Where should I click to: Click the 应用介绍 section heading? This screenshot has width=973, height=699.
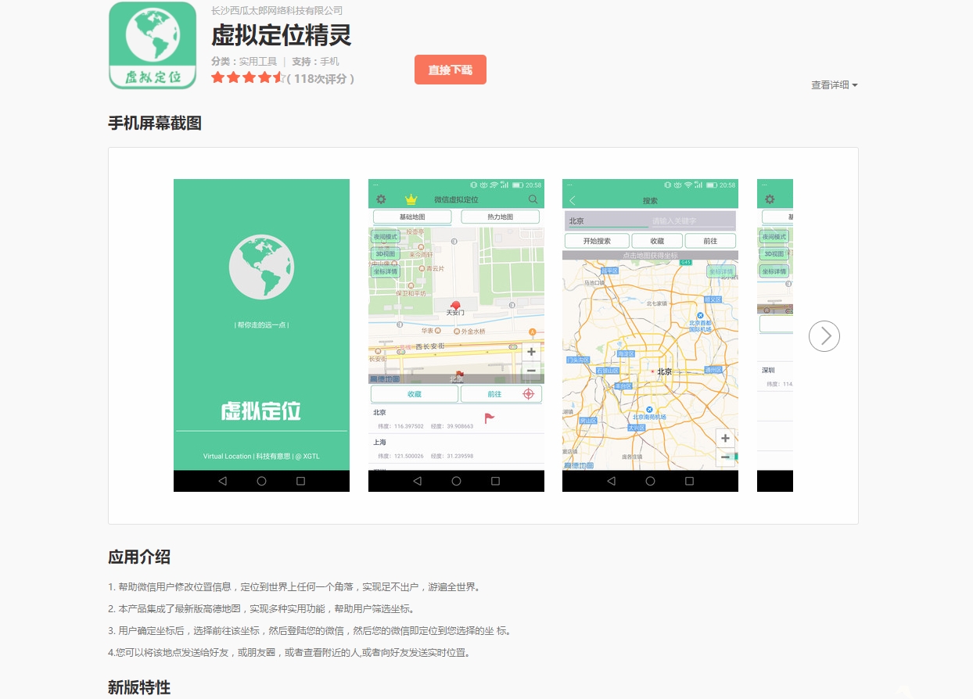(x=139, y=557)
